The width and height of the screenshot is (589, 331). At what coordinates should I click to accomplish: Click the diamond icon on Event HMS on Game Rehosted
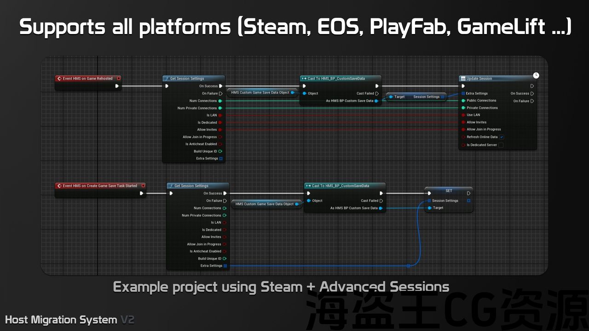coord(59,79)
